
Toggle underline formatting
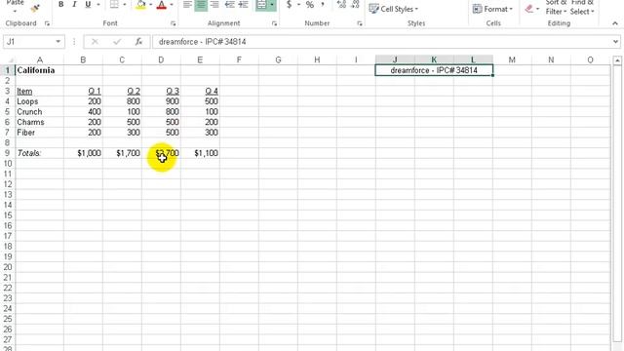coord(88,4)
